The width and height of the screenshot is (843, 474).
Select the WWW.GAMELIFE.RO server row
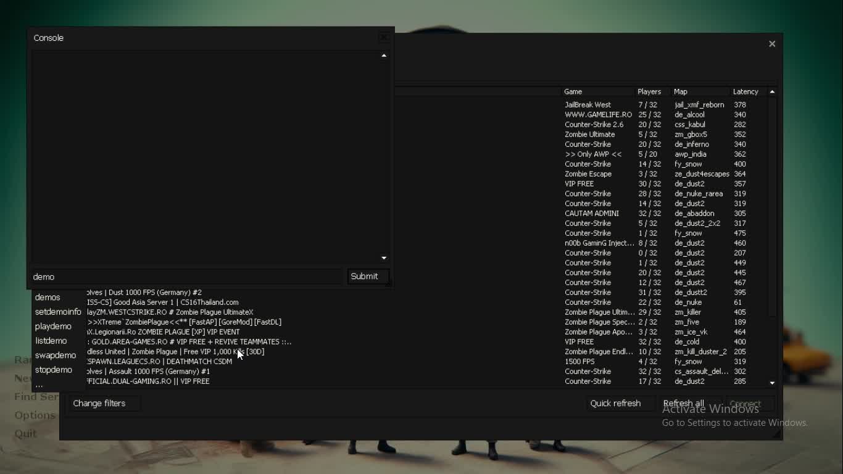point(581,115)
